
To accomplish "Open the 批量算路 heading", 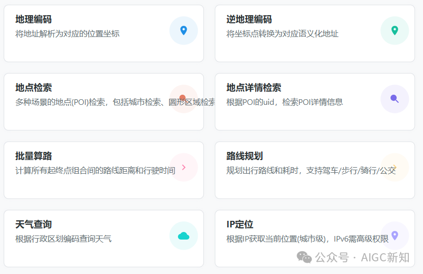I will pos(33,156).
